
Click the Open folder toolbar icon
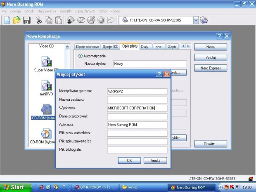pyautogui.click(x=17, y=20)
